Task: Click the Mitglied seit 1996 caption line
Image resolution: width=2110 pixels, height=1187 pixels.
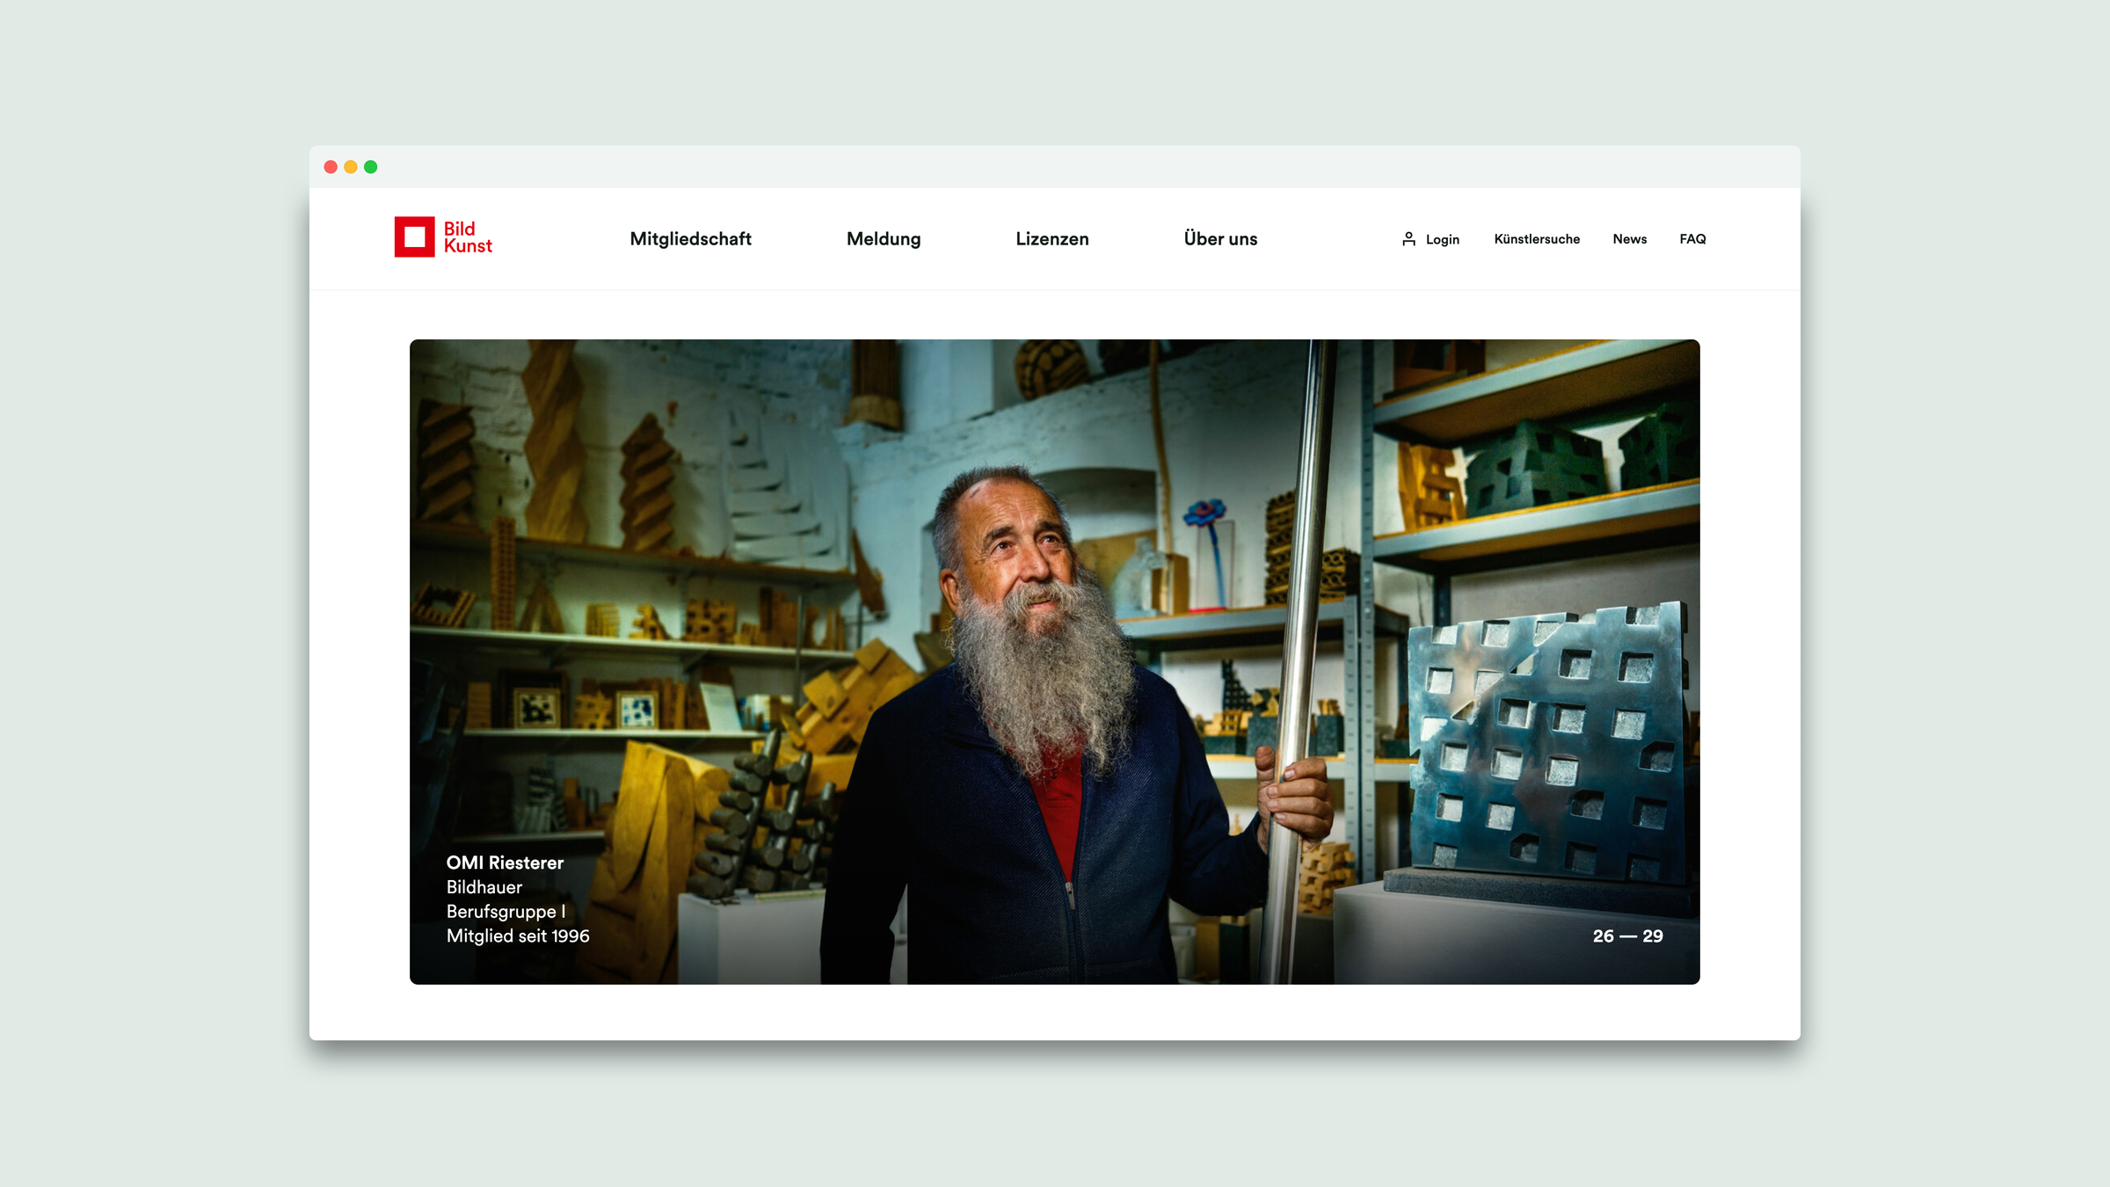Action: click(x=518, y=936)
